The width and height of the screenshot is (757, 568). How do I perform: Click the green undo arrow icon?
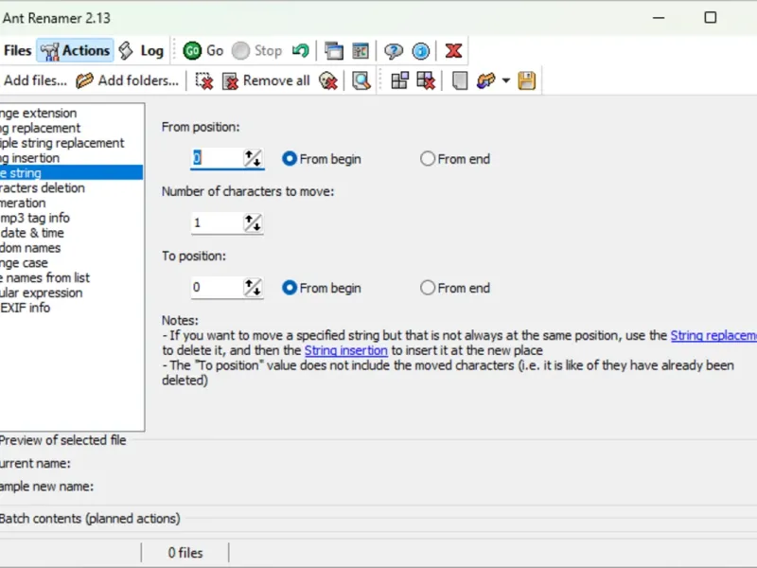tap(301, 50)
